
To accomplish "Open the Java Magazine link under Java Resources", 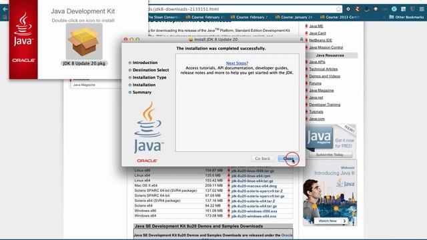I will pos(322,91).
